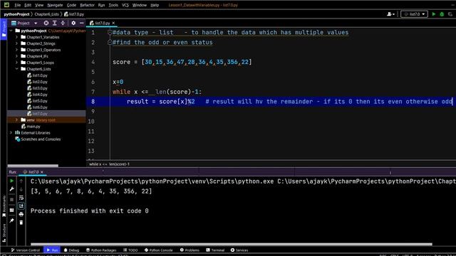
Task: Open run configuration wrench icon in Run panel
Action: point(11,189)
